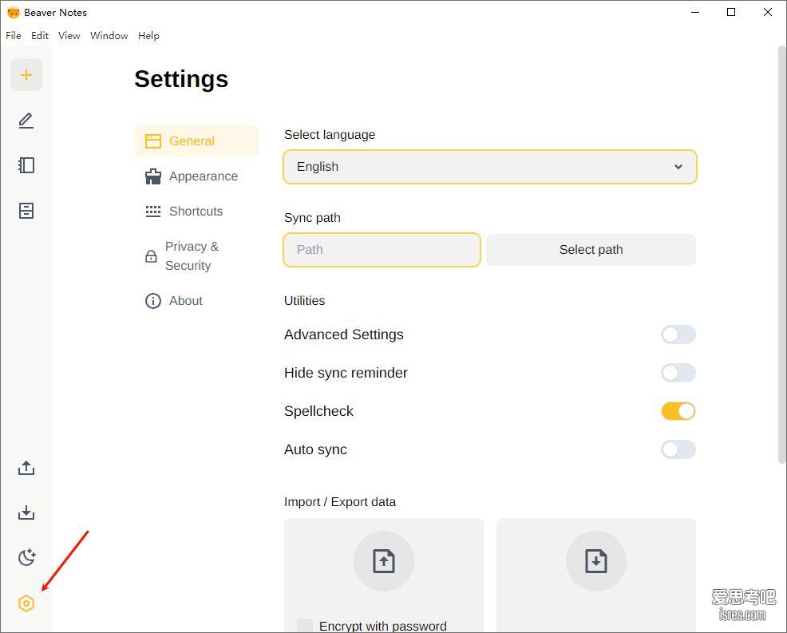Expand the English language dropdown
The height and width of the screenshot is (633, 787).
tap(490, 167)
